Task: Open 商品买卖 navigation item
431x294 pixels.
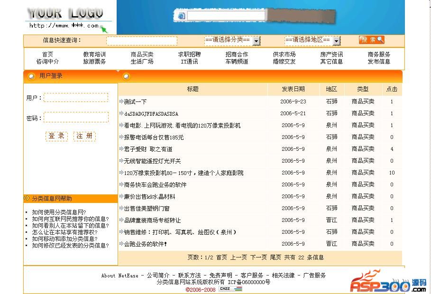Action: click(x=142, y=55)
